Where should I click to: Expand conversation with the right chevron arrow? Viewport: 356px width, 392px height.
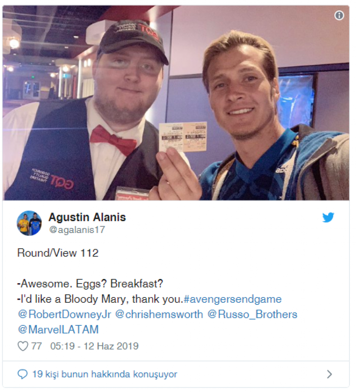(329, 374)
